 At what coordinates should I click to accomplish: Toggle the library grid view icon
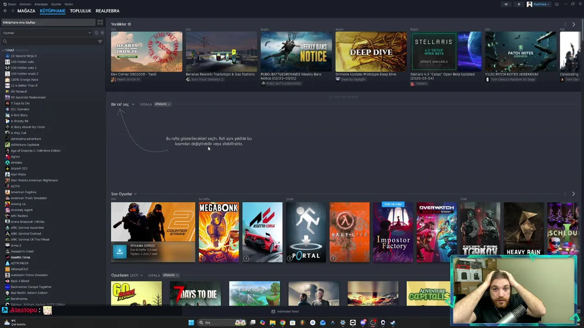pos(100,22)
